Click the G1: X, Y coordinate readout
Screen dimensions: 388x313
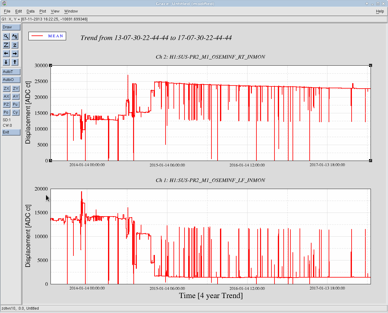[45, 19]
